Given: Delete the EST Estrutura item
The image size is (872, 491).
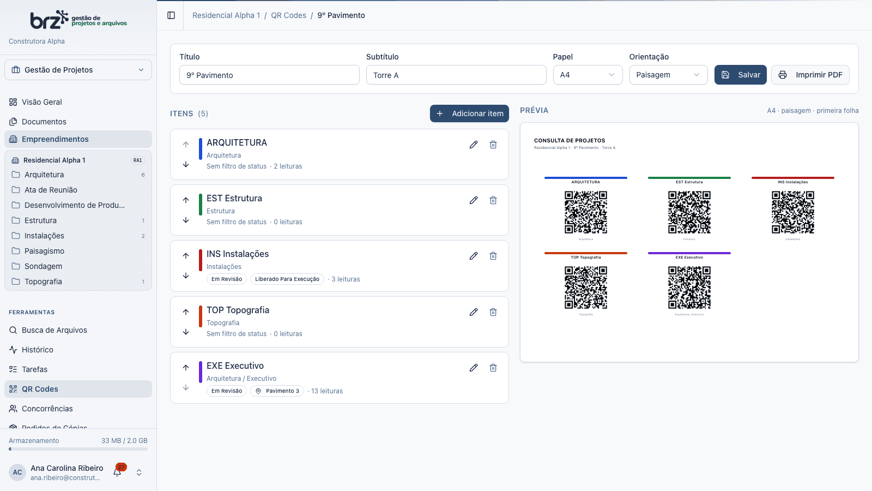Looking at the screenshot, I should pyautogui.click(x=493, y=200).
